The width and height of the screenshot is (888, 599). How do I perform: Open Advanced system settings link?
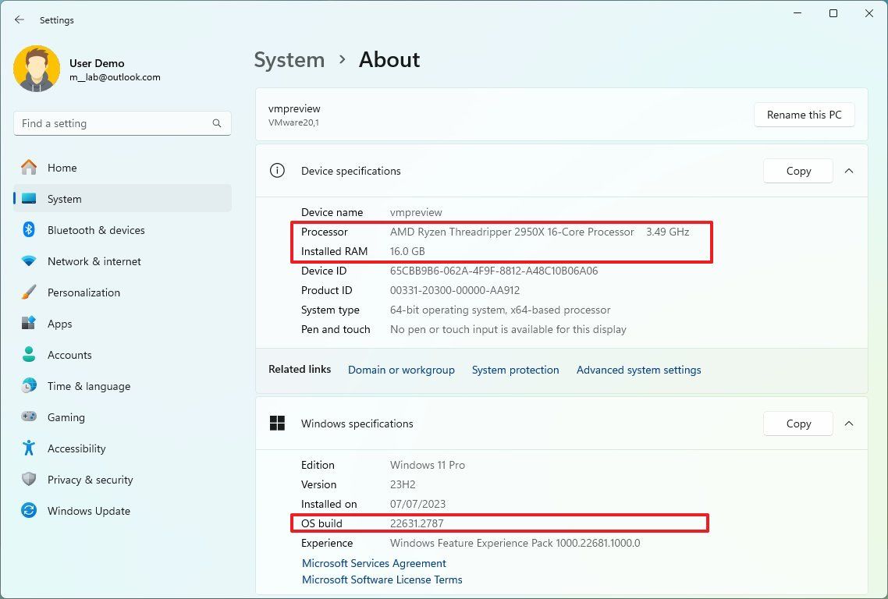[638, 370]
